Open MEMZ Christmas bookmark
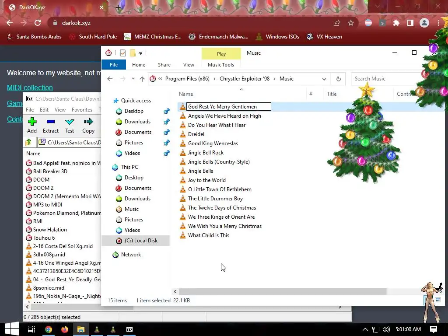 (x=153, y=37)
